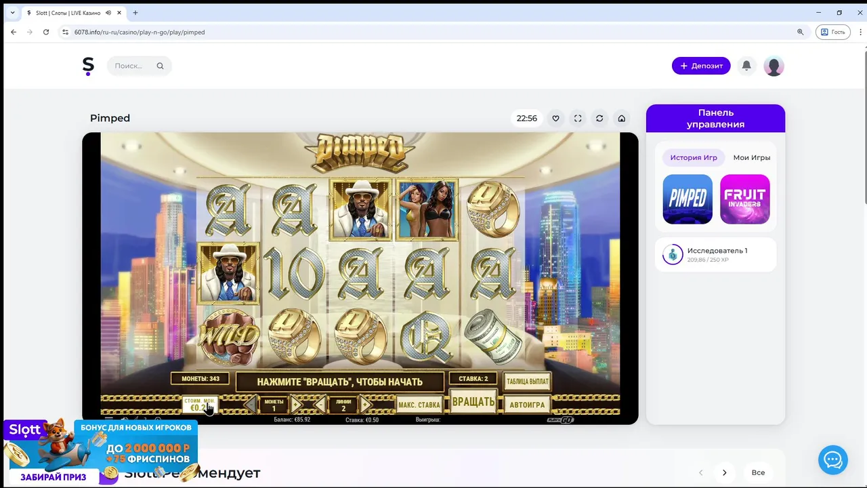Open the notifications bell
The height and width of the screenshot is (488, 867).
(x=746, y=66)
